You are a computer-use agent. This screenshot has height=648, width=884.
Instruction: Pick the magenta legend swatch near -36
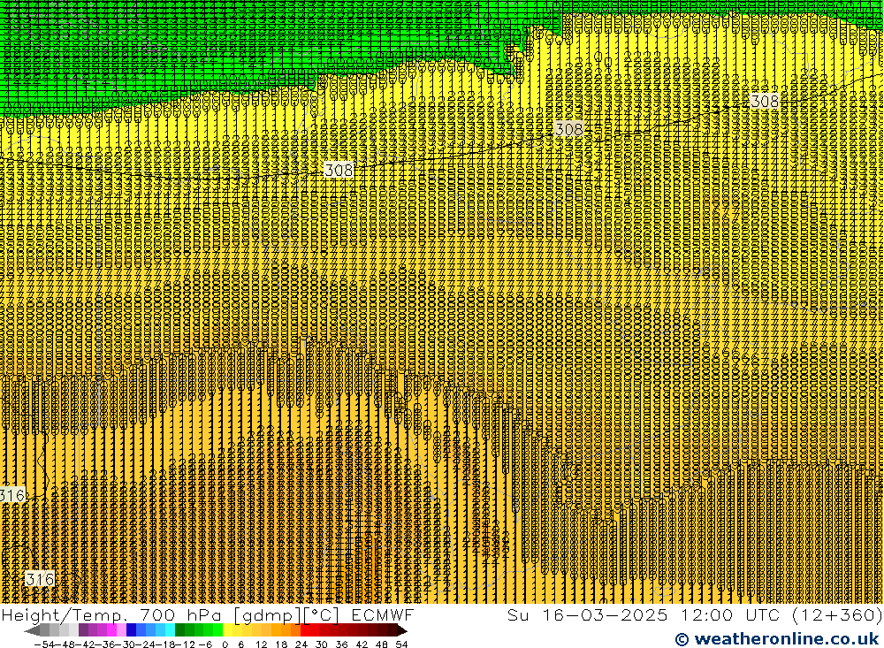click(111, 630)
